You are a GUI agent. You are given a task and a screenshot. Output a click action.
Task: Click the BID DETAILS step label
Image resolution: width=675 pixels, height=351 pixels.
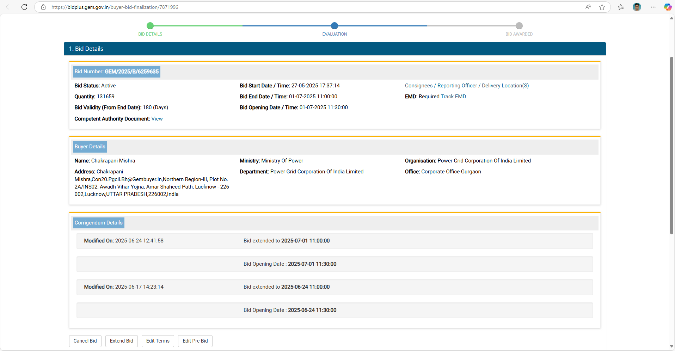click(x=150, y=34)
